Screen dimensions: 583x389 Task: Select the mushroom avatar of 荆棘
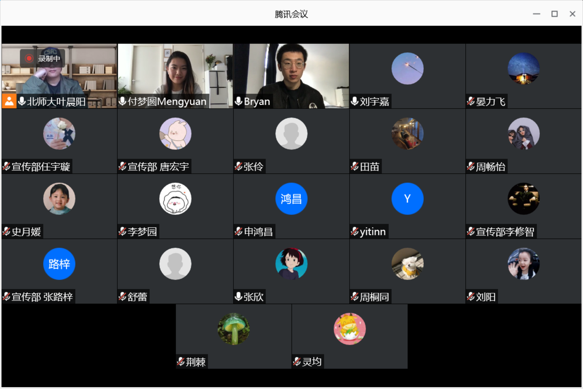[x=233, y=329]
